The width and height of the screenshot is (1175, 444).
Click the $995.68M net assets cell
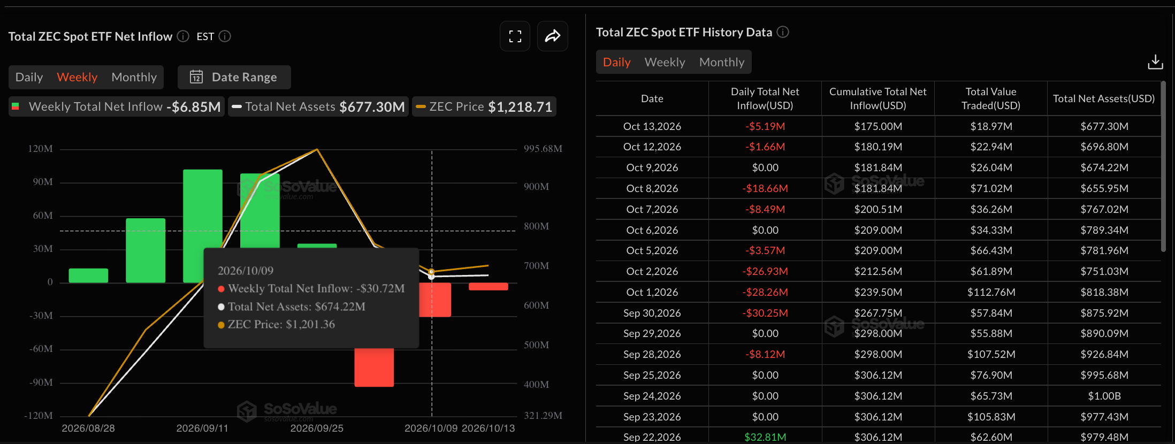point(1104,375)
